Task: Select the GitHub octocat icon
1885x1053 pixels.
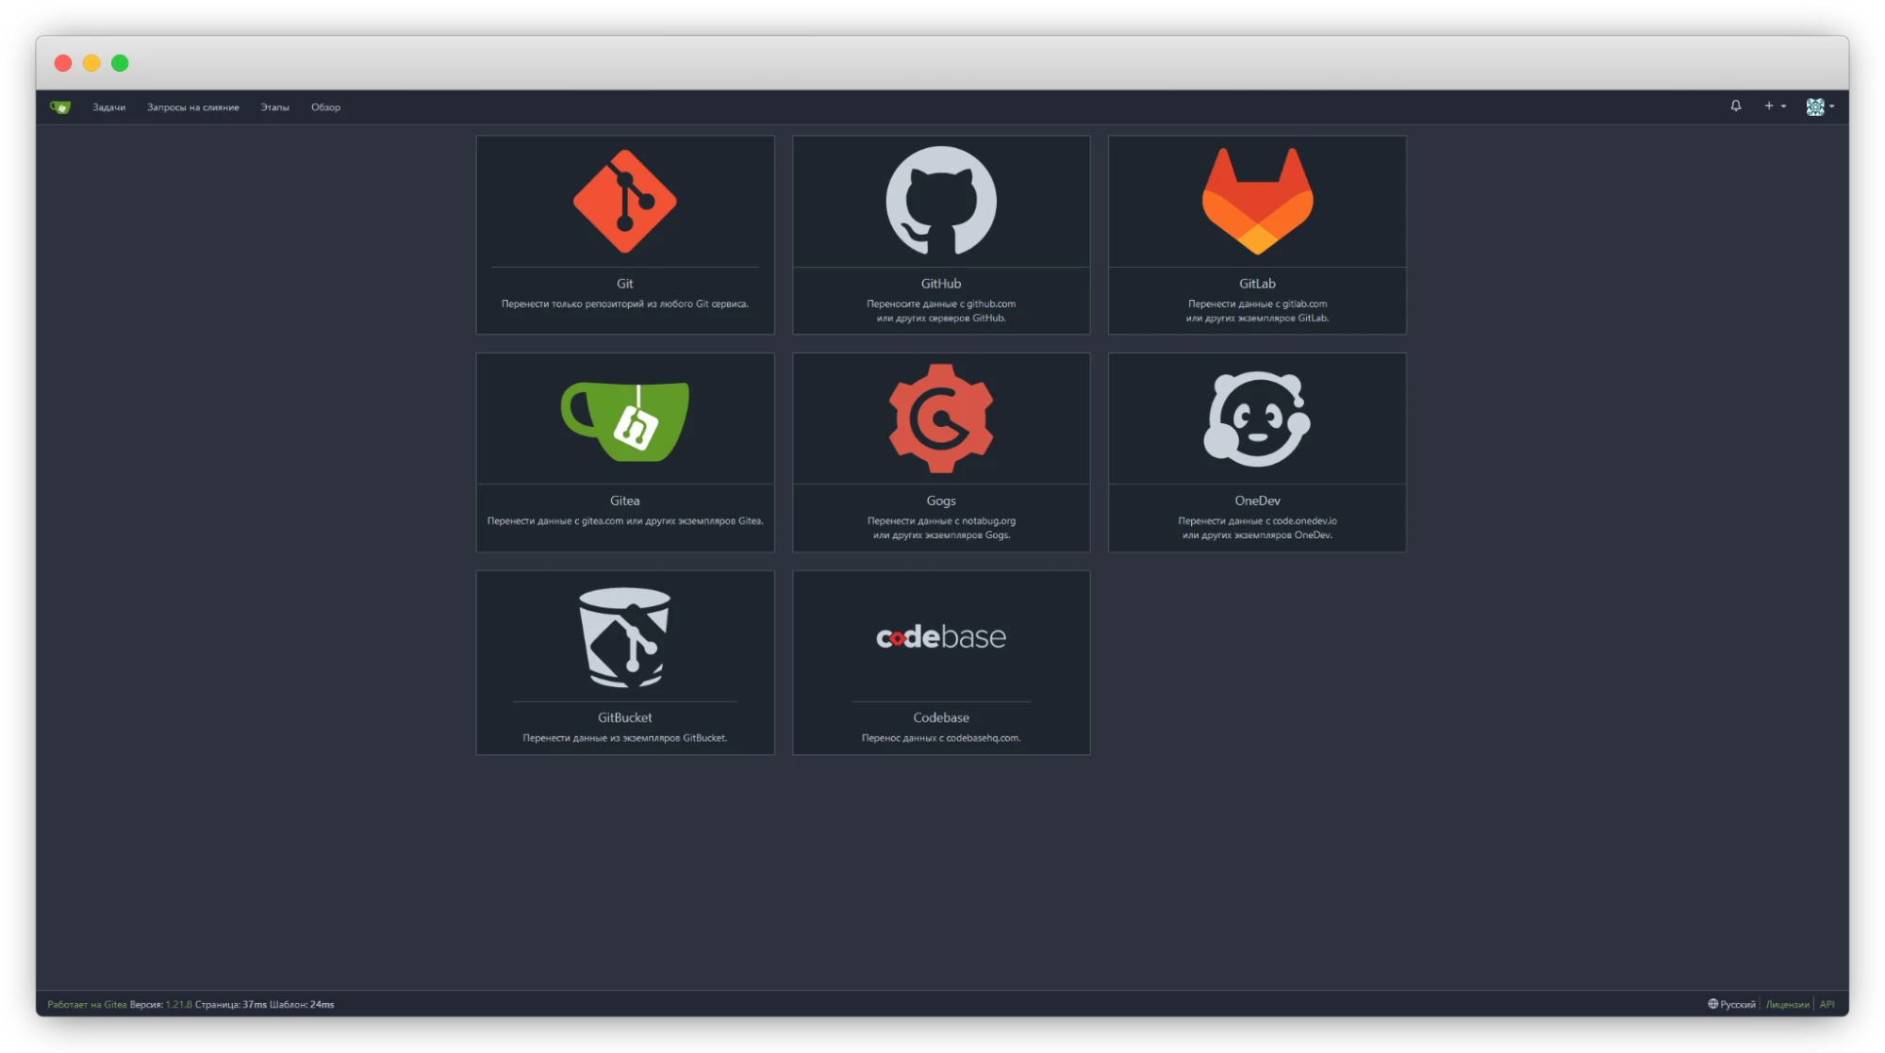Action: click(x=940, y=201)
